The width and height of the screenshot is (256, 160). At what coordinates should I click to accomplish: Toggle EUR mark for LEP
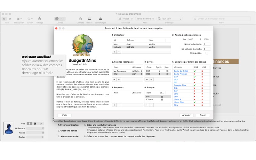point(195,97)
